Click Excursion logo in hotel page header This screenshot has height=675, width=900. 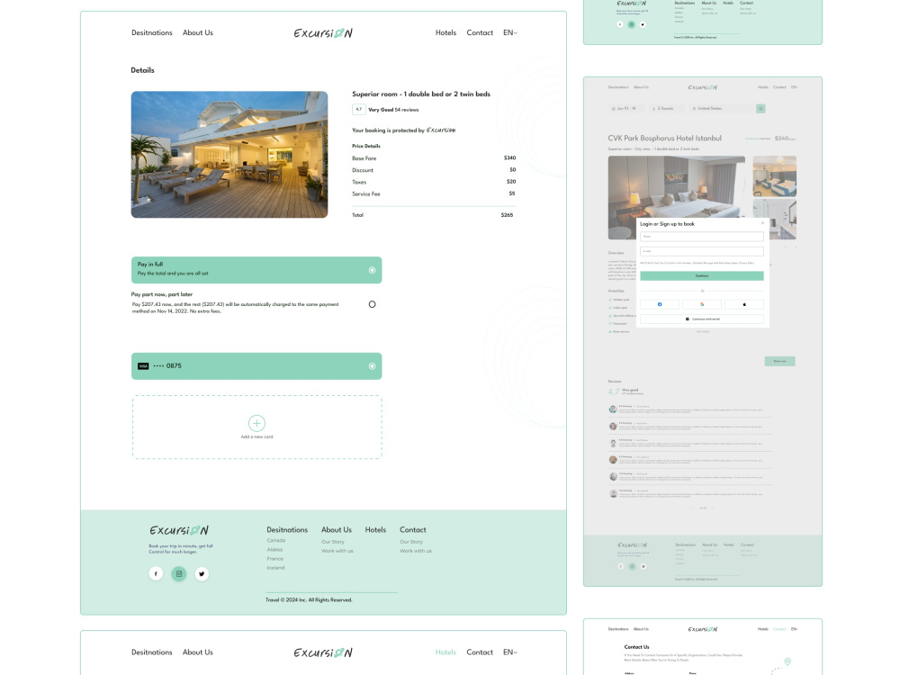click(703, 88)
